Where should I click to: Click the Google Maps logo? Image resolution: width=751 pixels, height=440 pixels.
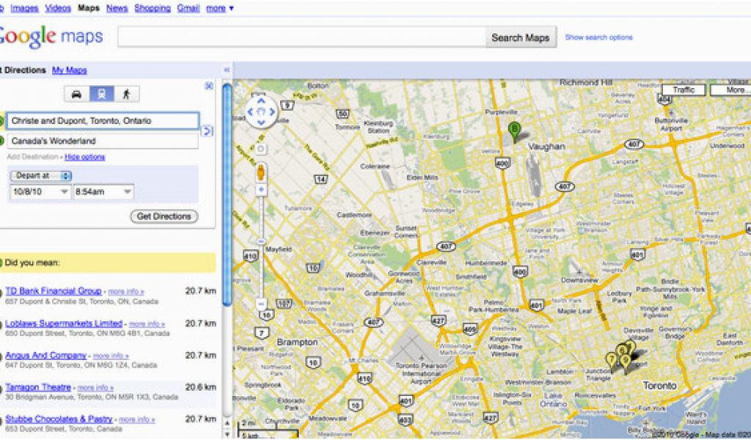51,37
